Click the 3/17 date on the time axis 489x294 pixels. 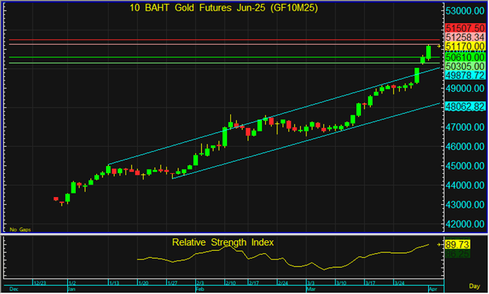(x=369, y=283)
